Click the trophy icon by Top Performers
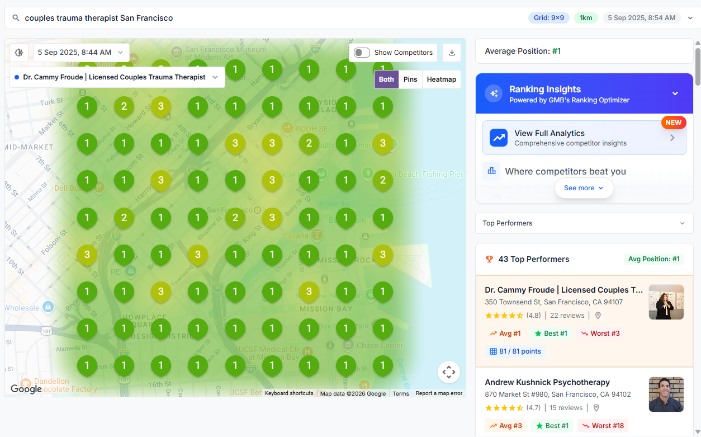The width and height of the screenshot is (701, 437). (489, 259)
